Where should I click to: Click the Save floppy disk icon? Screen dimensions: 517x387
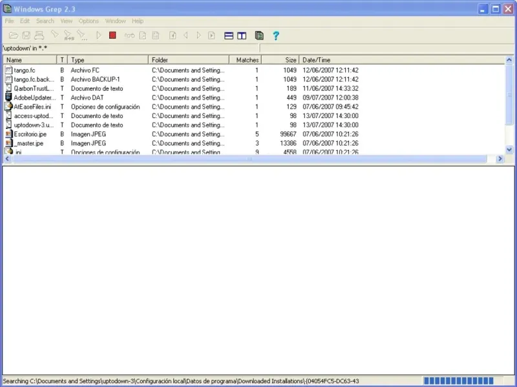pos(26,35)
